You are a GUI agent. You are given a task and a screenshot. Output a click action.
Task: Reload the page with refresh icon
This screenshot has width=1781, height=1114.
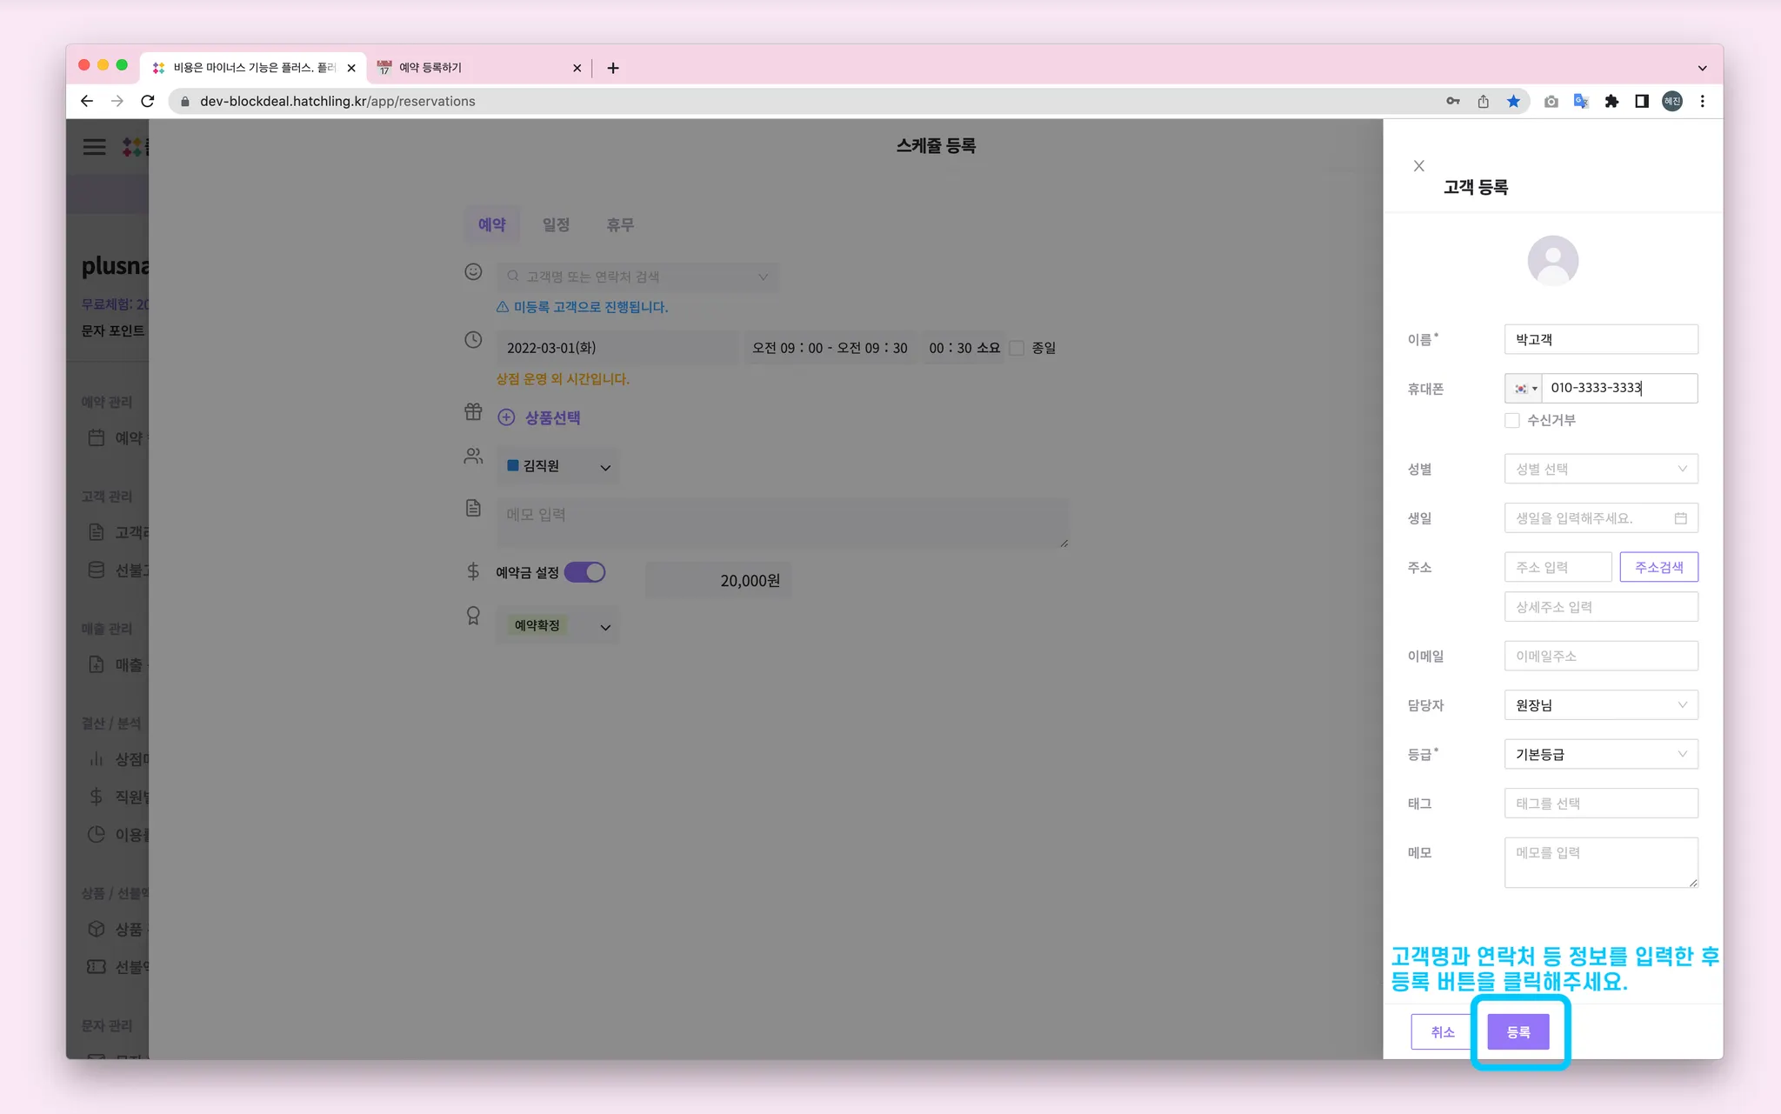point(148,102)
